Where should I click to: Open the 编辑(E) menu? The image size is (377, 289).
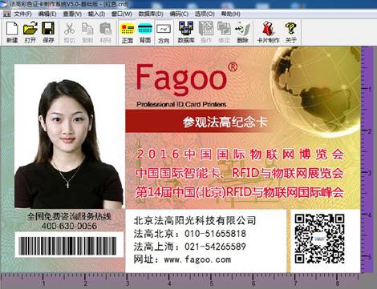coord(47,14)
